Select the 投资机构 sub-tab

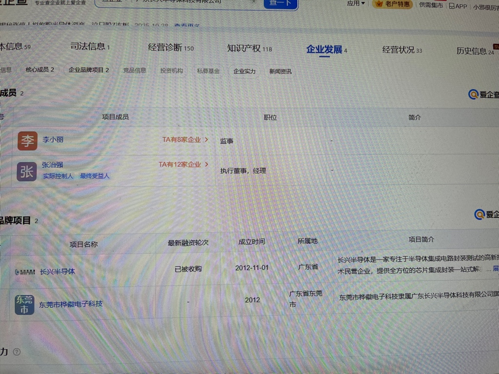(172, 71)
